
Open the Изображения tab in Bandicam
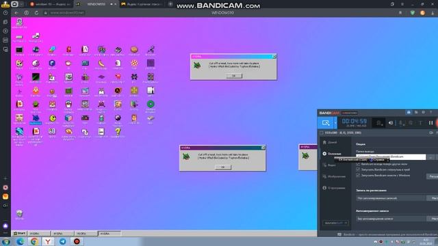pos(334,176)
